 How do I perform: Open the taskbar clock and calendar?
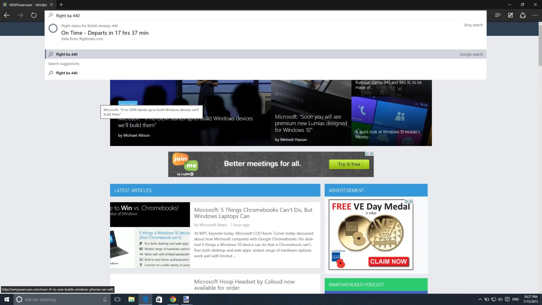pyautogui.click(x=530, y=299)
